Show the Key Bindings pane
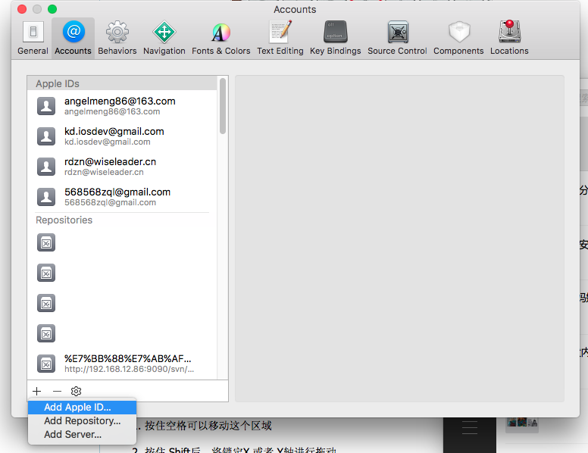 (335, 38)
